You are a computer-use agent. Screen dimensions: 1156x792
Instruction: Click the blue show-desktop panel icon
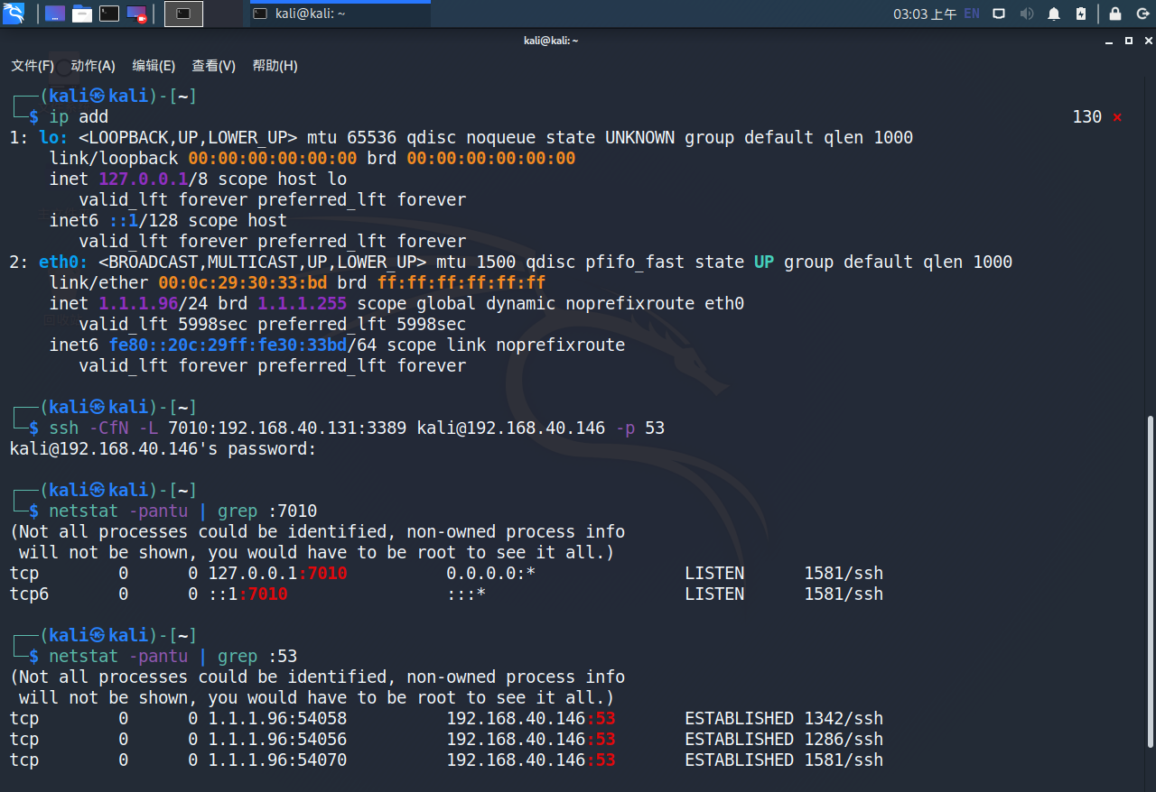pyautogui.click(x=55, y=14)
